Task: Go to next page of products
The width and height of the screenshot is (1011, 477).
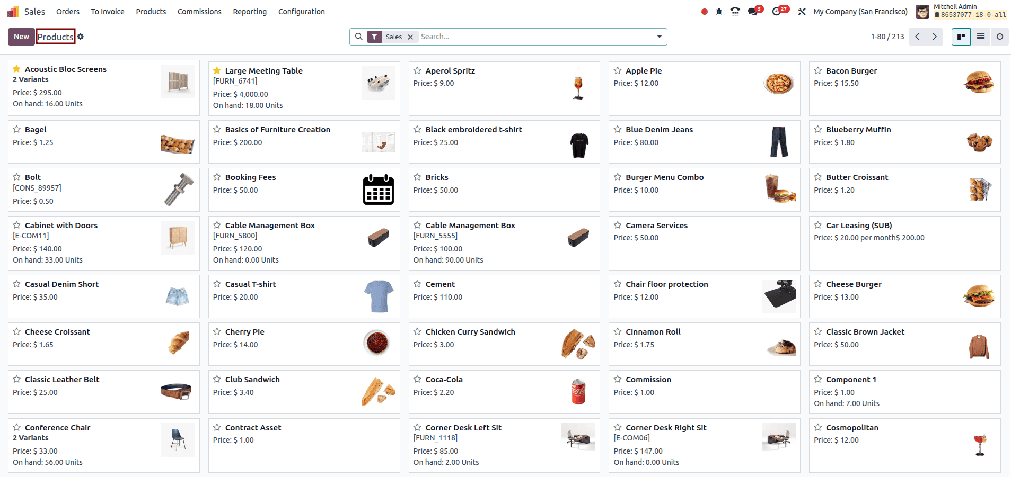Action: 935,37
